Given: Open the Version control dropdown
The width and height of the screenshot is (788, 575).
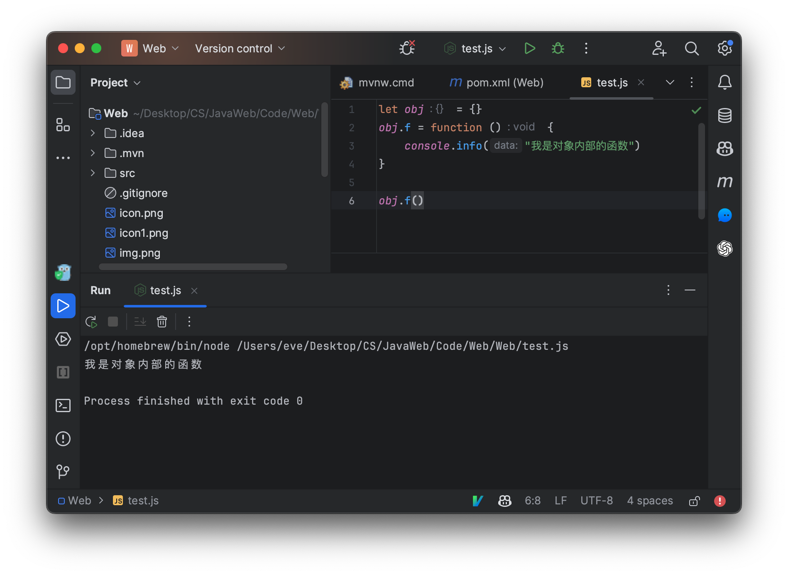Looking at the screenshot, I should click(240, 49).
